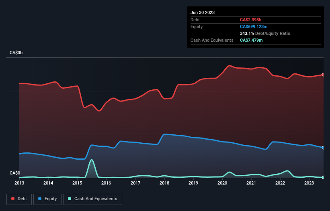Click the 2016 x-axis label
This screenshot has width=330, height=211.
(x=106, y=183)
